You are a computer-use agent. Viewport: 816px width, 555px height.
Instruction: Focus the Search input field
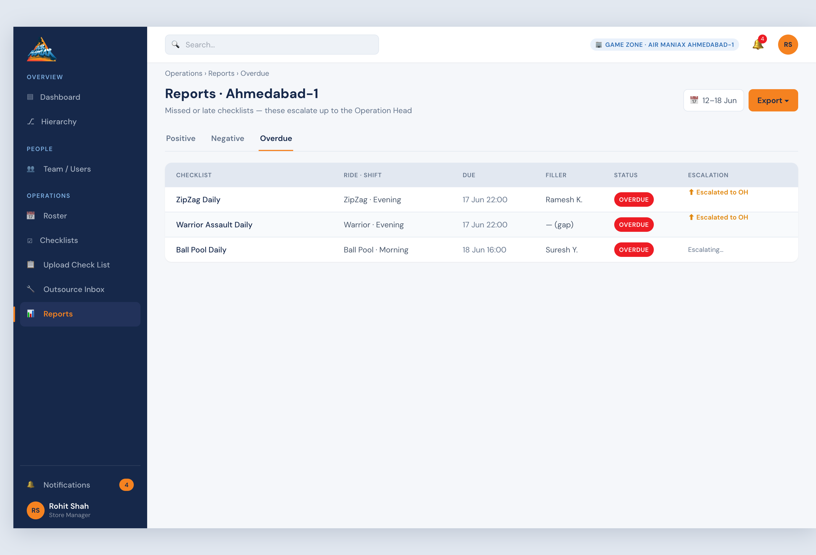[272, 45]
